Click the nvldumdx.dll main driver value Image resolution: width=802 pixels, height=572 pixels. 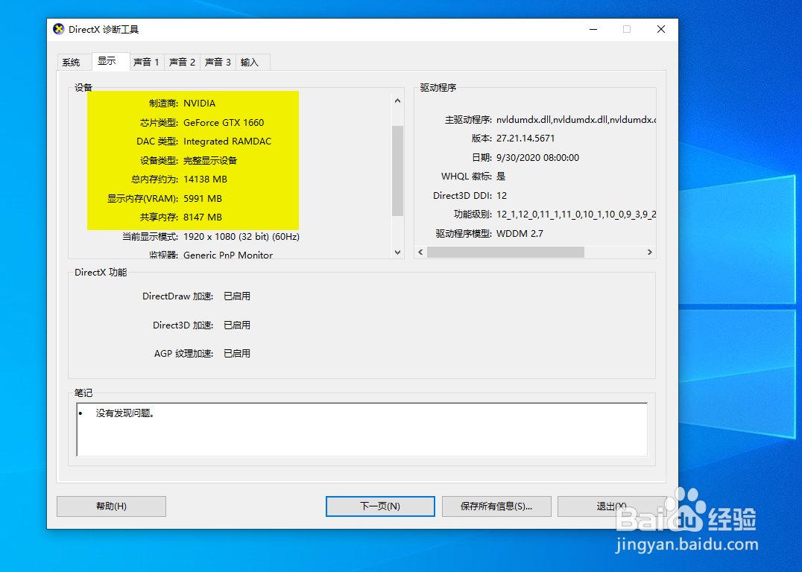point(576,120)
